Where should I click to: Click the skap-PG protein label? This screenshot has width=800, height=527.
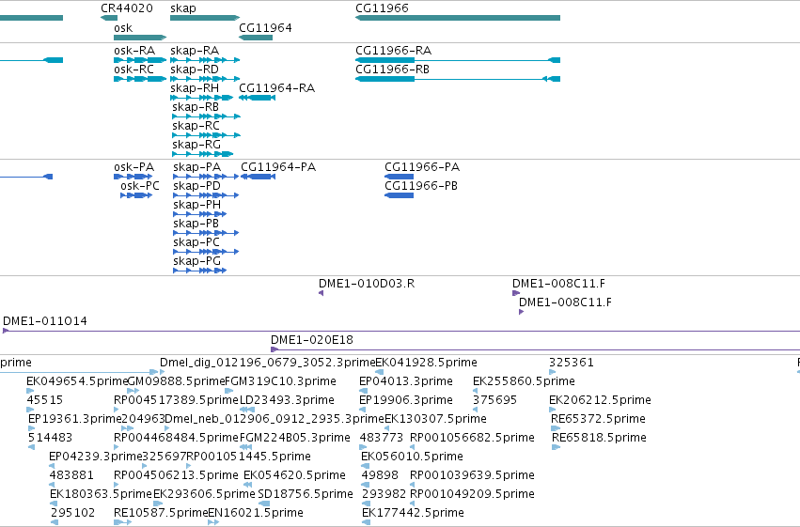pyautogui.click(x=196, y=261)
